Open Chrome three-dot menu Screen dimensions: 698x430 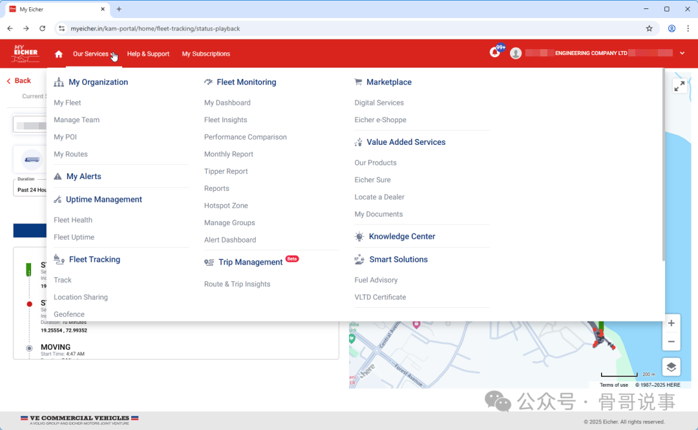point(688,28)
